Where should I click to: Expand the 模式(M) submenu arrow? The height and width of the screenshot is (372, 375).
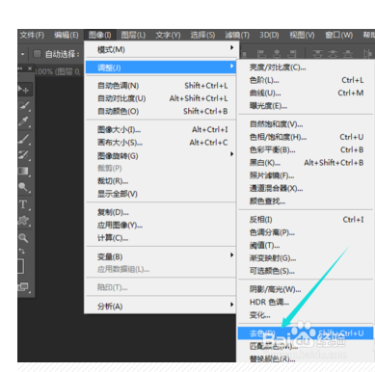tap(231, 47)
